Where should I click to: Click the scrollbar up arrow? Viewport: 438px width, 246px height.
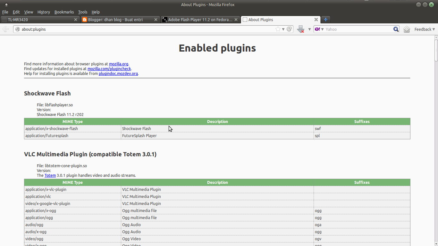pyautogui.click(x=436, y=37)
